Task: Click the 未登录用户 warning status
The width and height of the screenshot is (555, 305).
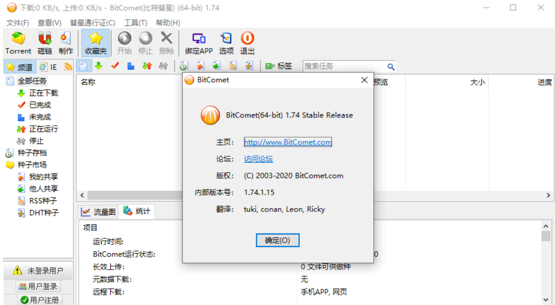Action: 38,271
